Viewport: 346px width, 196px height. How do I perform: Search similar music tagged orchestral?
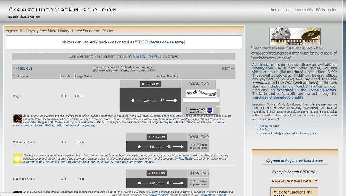[x=79, y=162]
